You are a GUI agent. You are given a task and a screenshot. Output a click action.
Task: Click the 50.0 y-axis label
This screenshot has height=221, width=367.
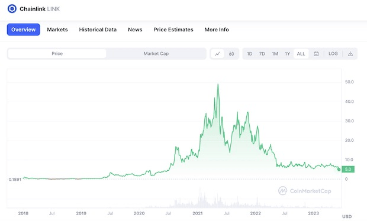(x=349, y=82)
